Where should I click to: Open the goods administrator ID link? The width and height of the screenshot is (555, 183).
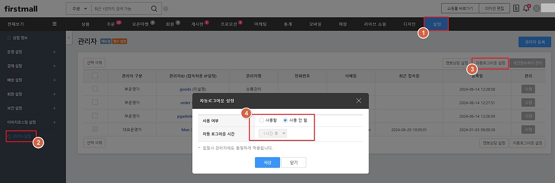pos(185,89)
